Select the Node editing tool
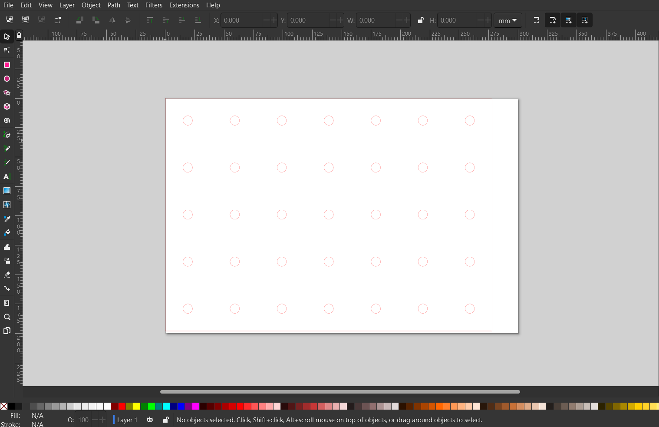The height and width of the screenshot is (427, 659). pos(7,51)
